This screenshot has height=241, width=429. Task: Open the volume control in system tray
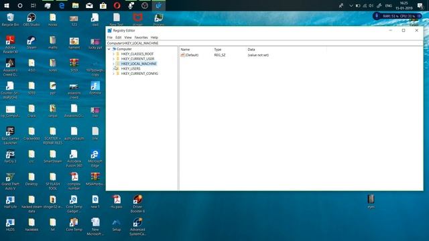371,5
